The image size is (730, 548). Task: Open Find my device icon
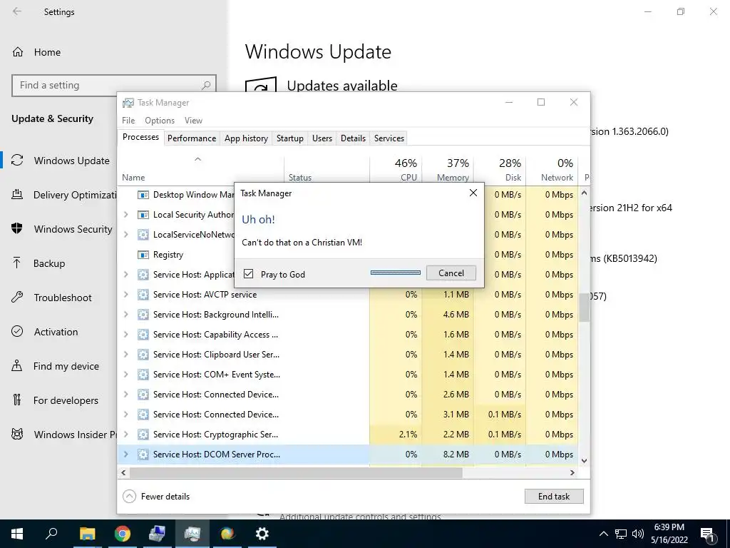coord(17,366)
